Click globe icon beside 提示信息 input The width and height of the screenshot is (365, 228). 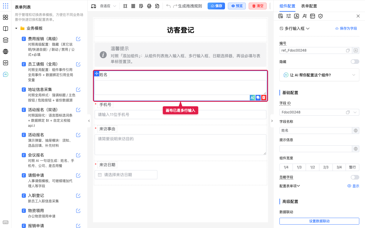(x=356, y=149)
